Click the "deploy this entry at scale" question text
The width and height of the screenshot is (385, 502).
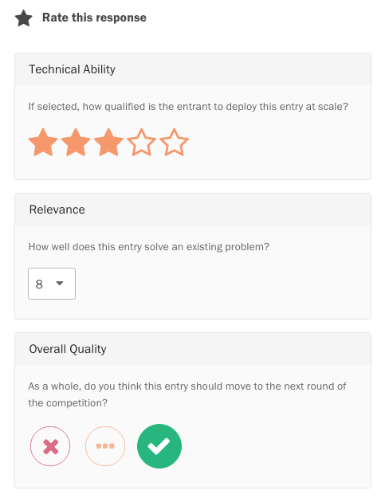click(188, 106)
